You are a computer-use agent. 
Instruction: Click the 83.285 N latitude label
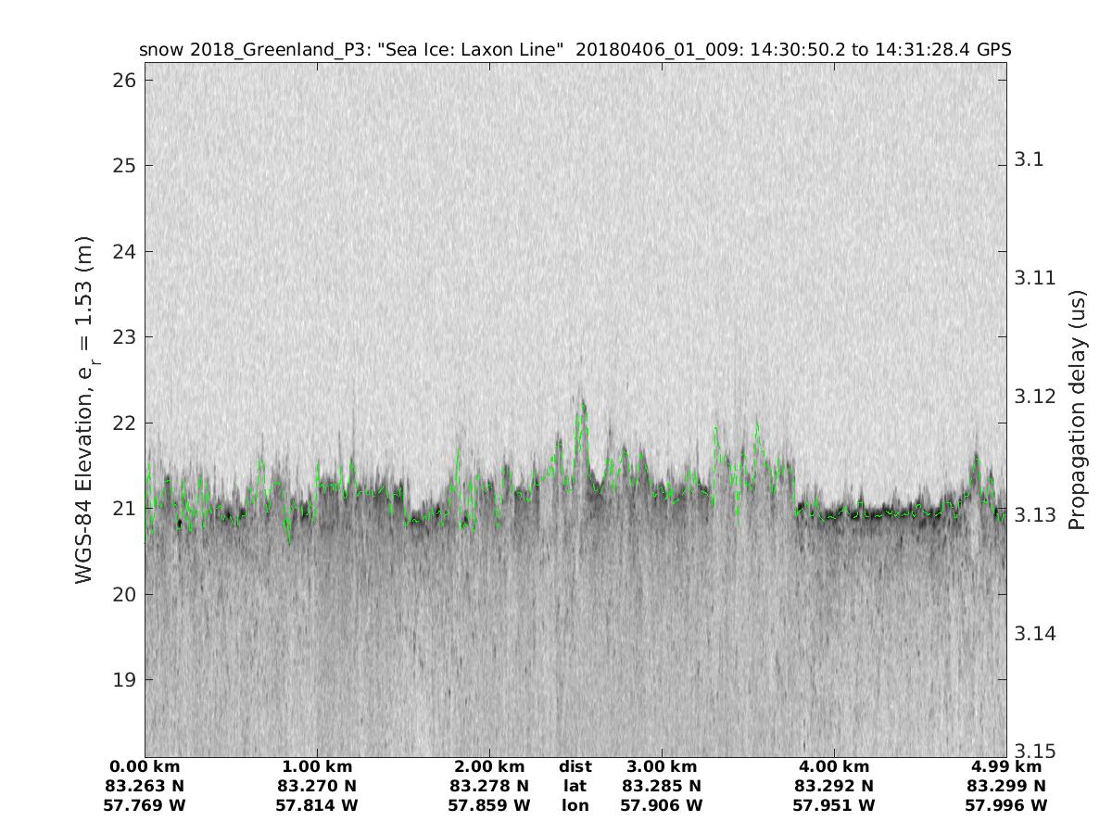662,786
